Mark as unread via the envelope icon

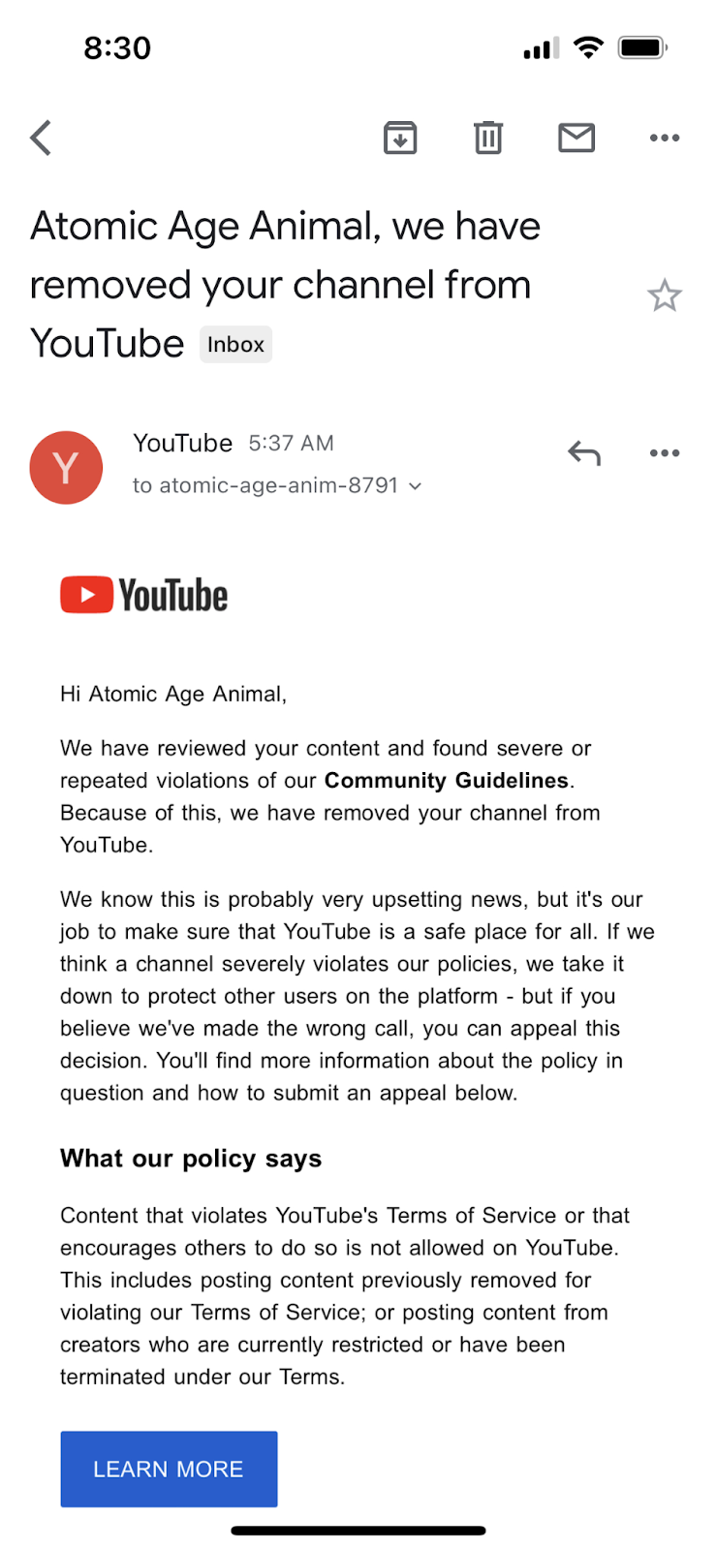[576, 138]
